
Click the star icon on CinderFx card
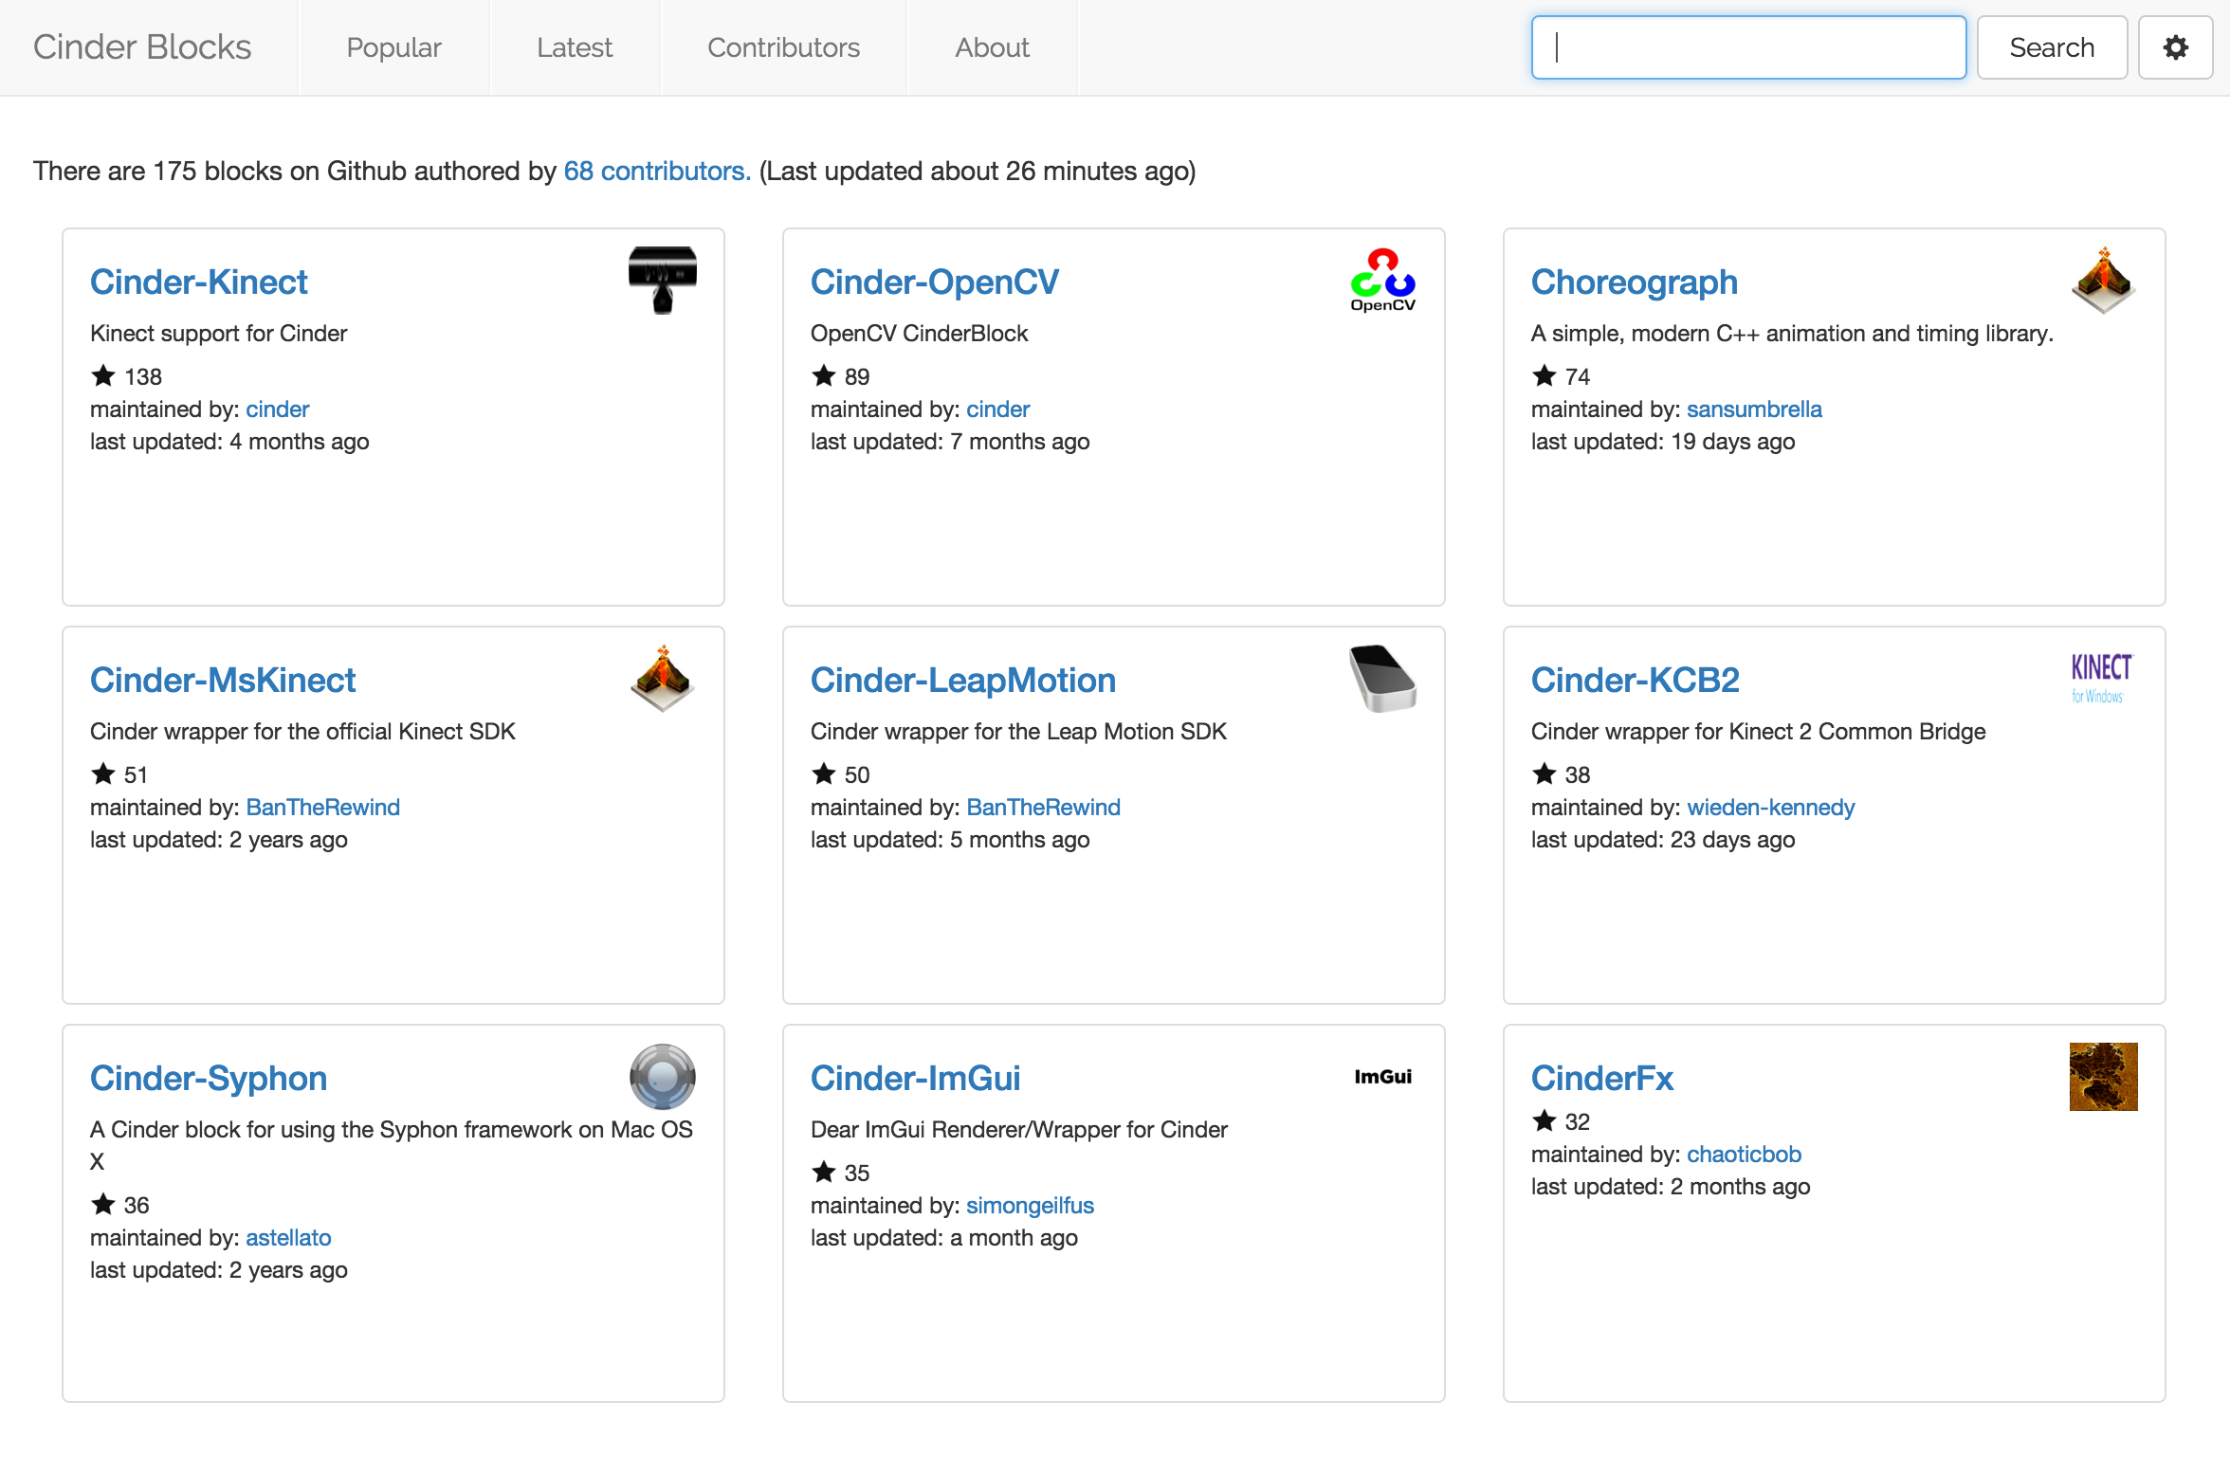click(1545, 1121)
